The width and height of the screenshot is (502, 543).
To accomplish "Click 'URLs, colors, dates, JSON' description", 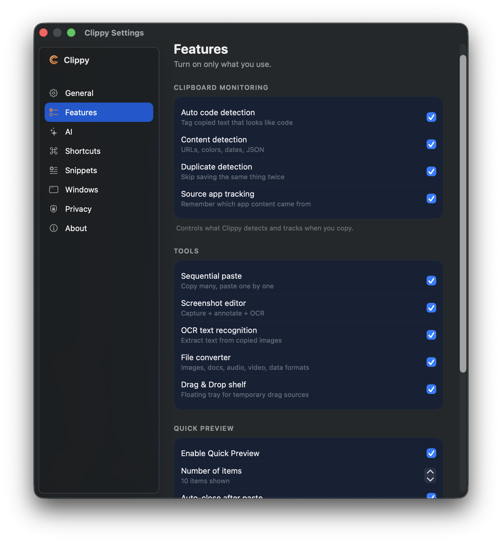I will pos(223,150).
